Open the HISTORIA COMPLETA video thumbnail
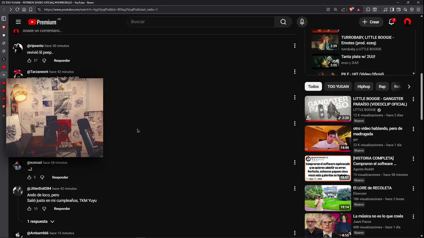The height and width of the screenshot is (238, 424). [328, 168]
